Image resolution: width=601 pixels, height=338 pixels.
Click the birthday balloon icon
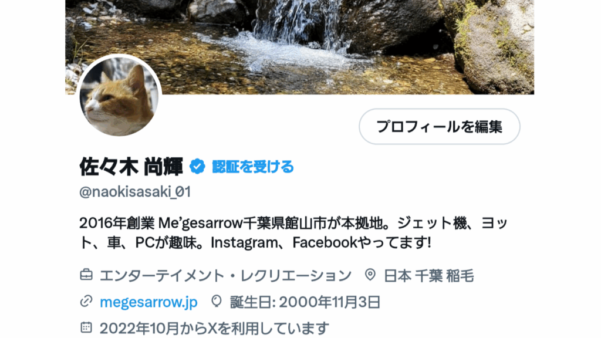[217, 301]
